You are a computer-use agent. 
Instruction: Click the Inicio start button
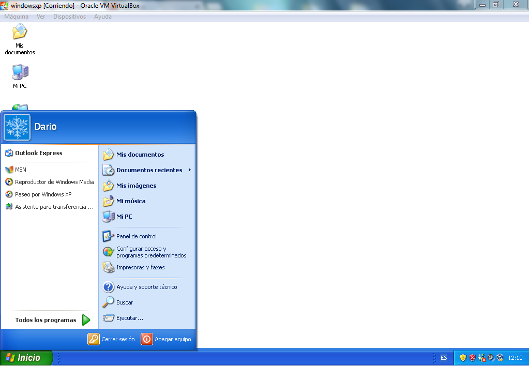click(x=26, y=358)
